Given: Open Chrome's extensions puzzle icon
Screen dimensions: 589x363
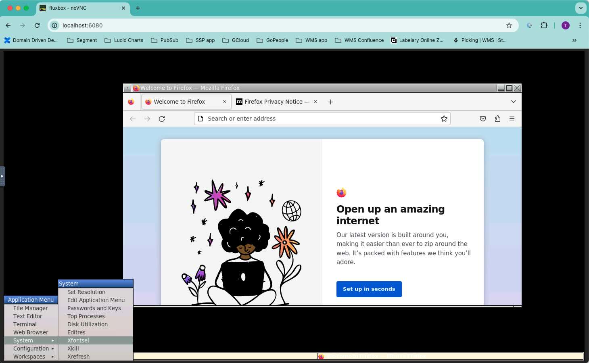Looking at the screenshot, I should click(544, 25).
